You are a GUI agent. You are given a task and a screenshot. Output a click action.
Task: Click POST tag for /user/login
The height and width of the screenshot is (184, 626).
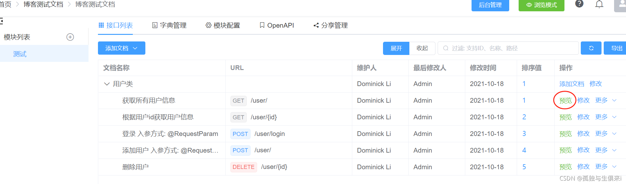click(240, 134)
